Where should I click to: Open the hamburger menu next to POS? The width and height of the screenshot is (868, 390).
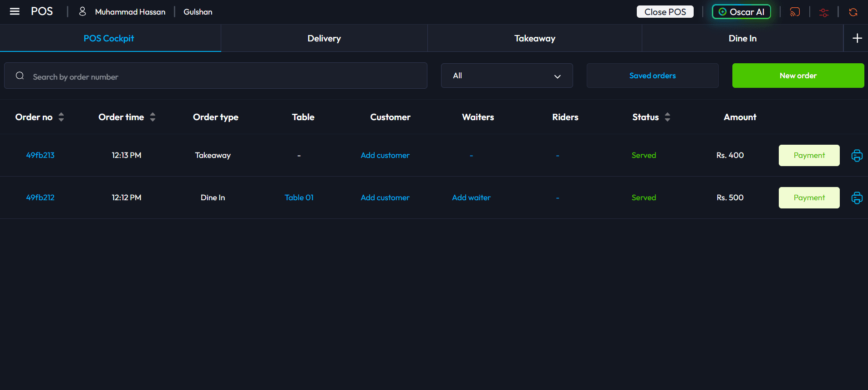coord(15,11)
